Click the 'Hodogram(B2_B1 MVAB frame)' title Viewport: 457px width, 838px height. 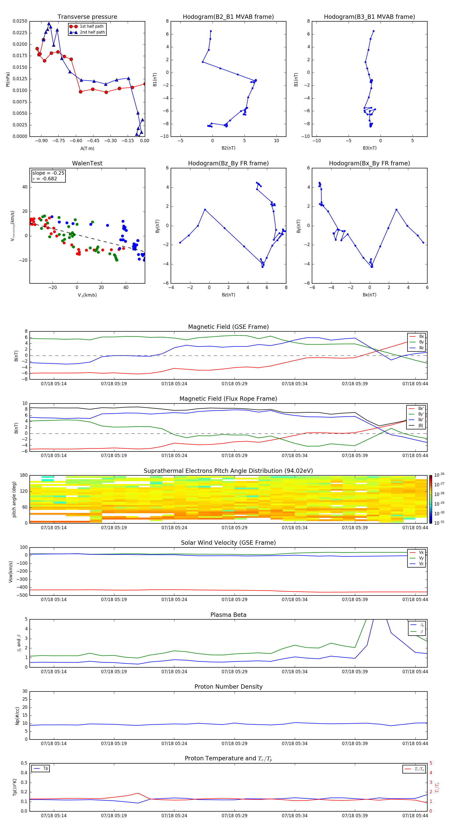click(x=228, y=17)
